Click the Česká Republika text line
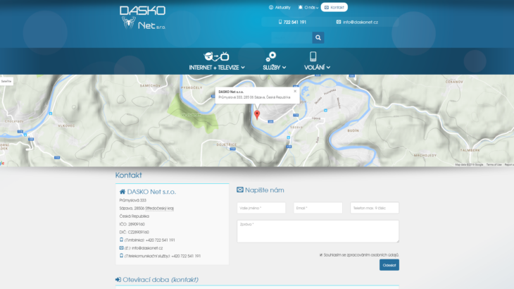The image size is (514, 289). 134,216
